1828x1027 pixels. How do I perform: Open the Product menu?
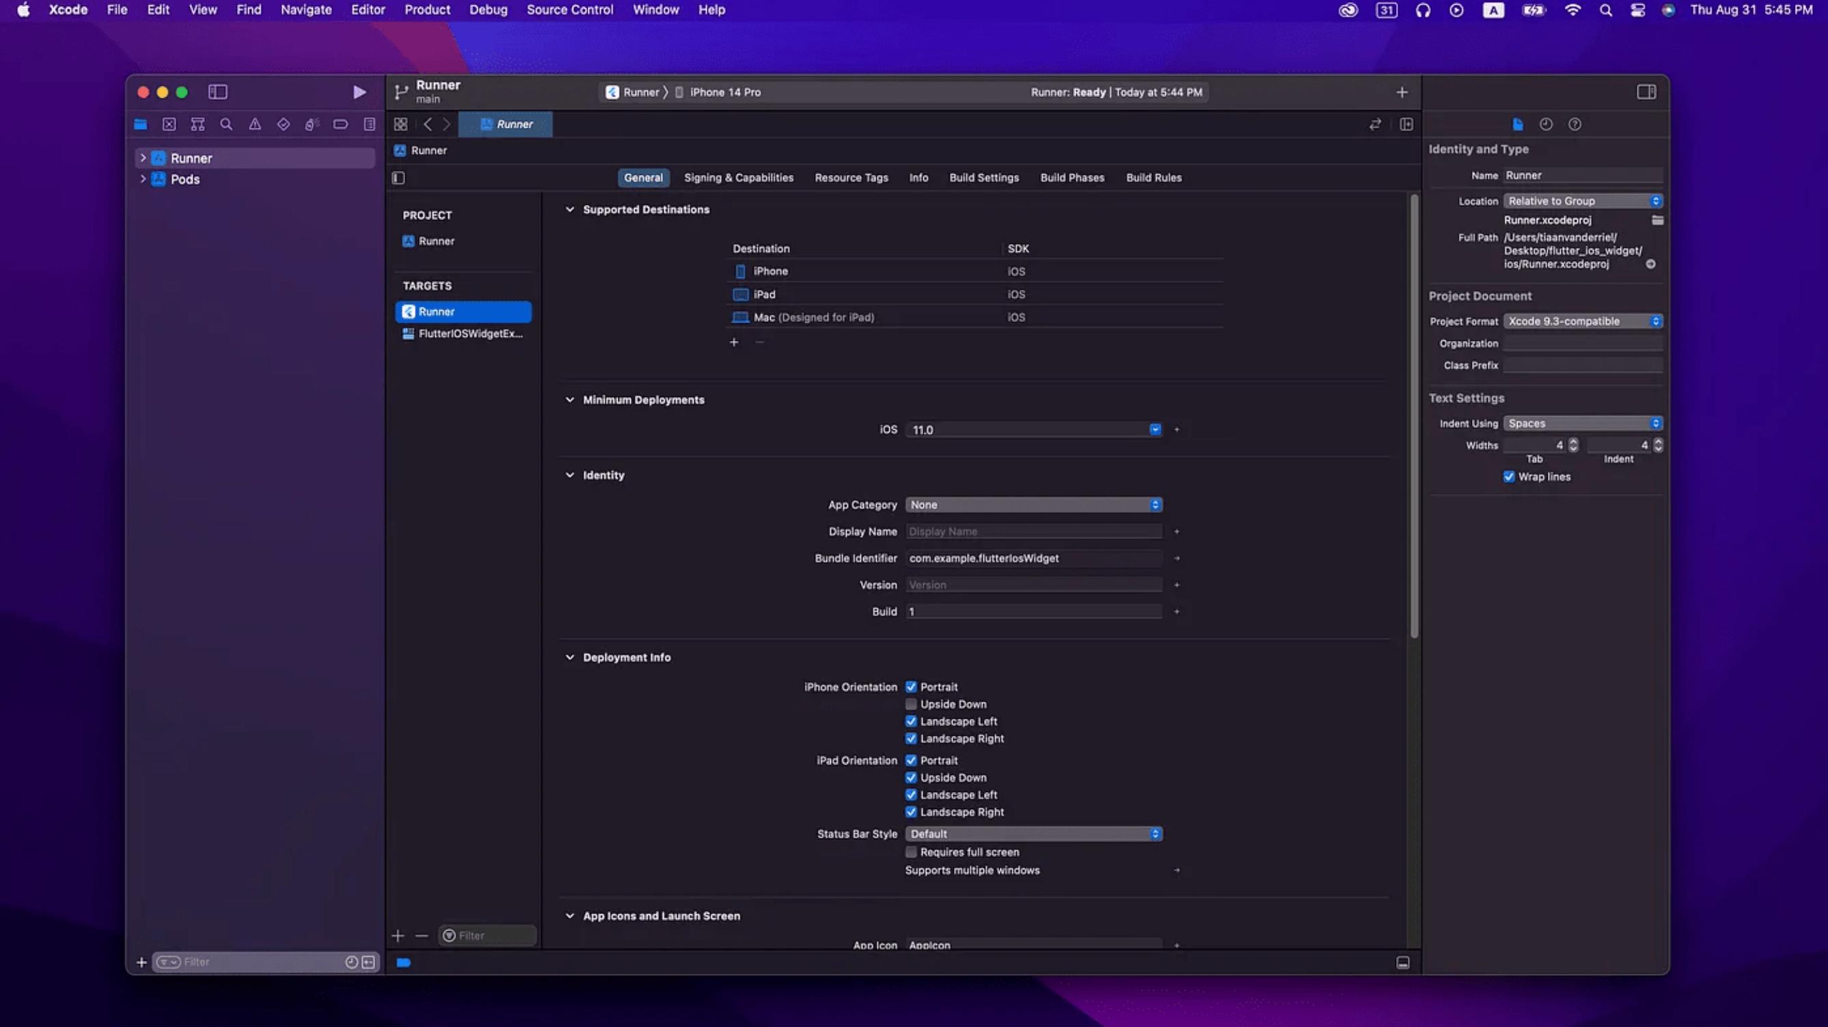[426, 10]
